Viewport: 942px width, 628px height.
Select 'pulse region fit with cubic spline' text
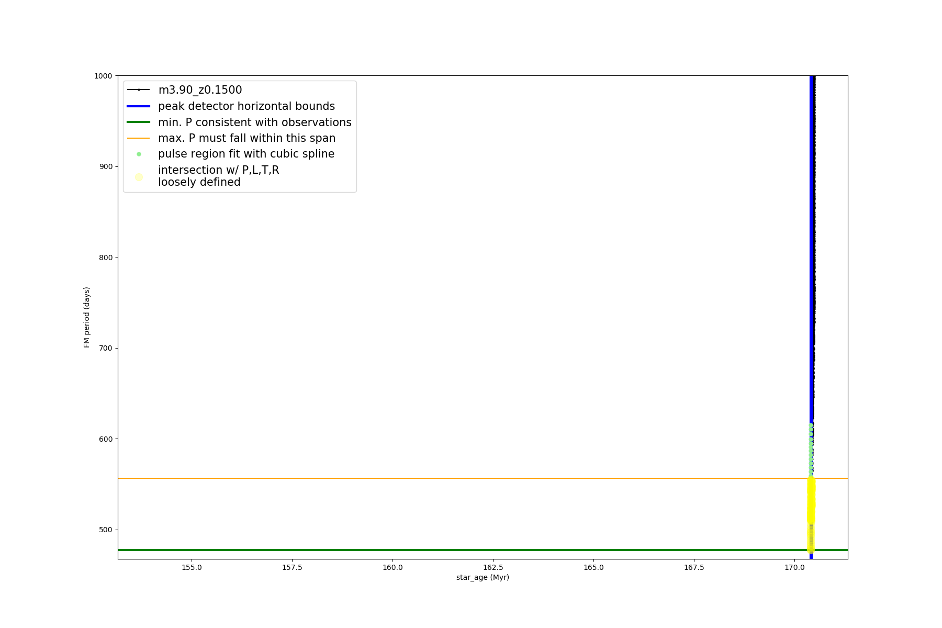coord(246,154)
